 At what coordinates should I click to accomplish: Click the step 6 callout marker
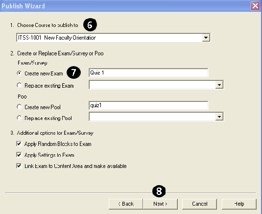90,25
